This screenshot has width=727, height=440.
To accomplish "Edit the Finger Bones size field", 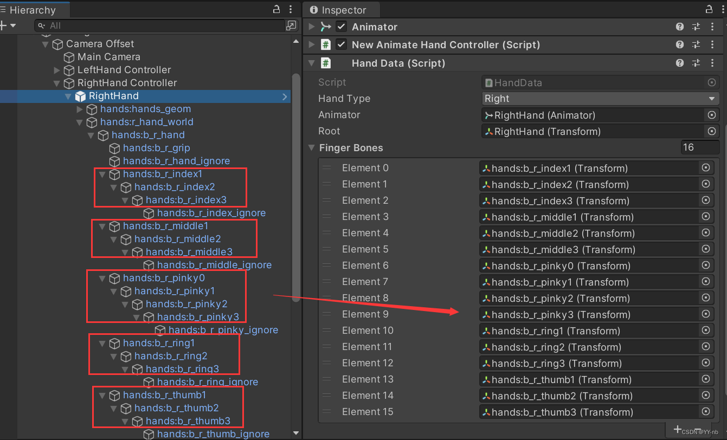I will coord(700,147).
